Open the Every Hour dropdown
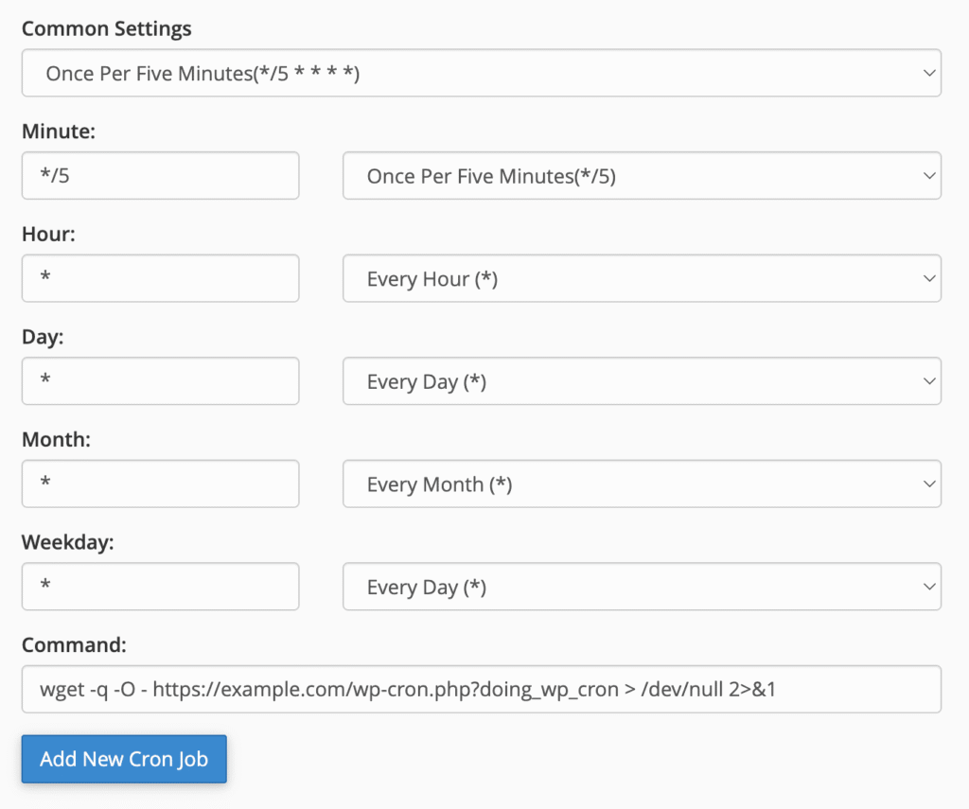 (x=640, y=278)
